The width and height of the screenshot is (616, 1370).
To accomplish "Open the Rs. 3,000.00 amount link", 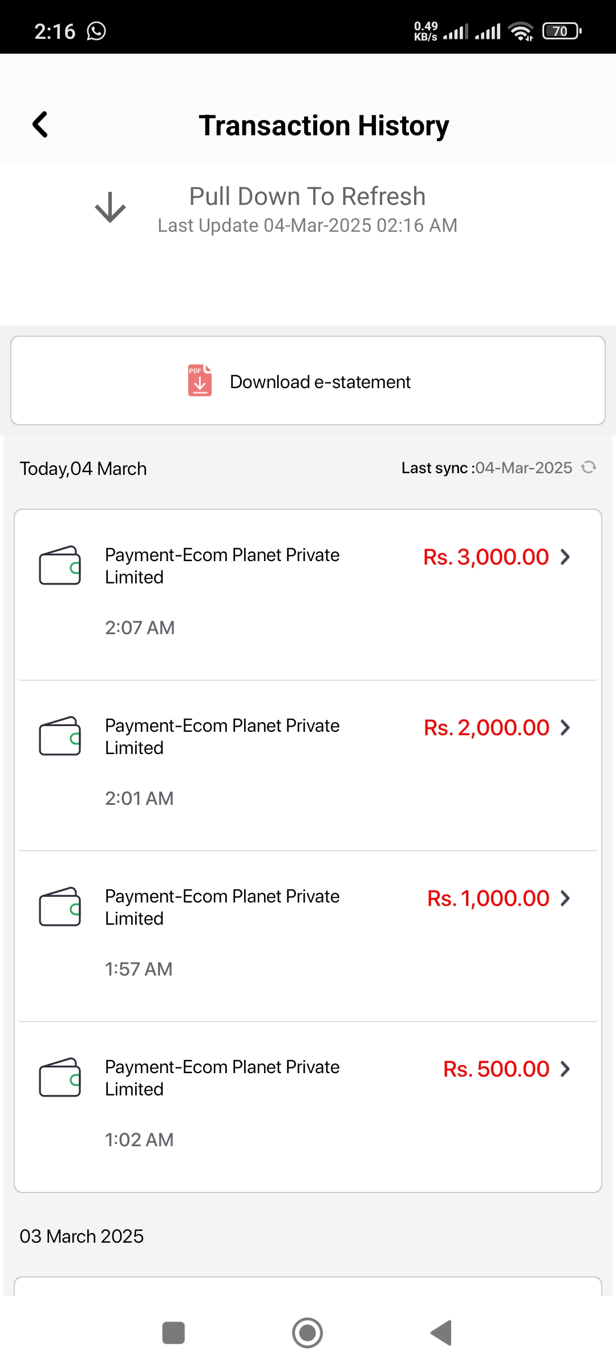I will tap(486, 557).
